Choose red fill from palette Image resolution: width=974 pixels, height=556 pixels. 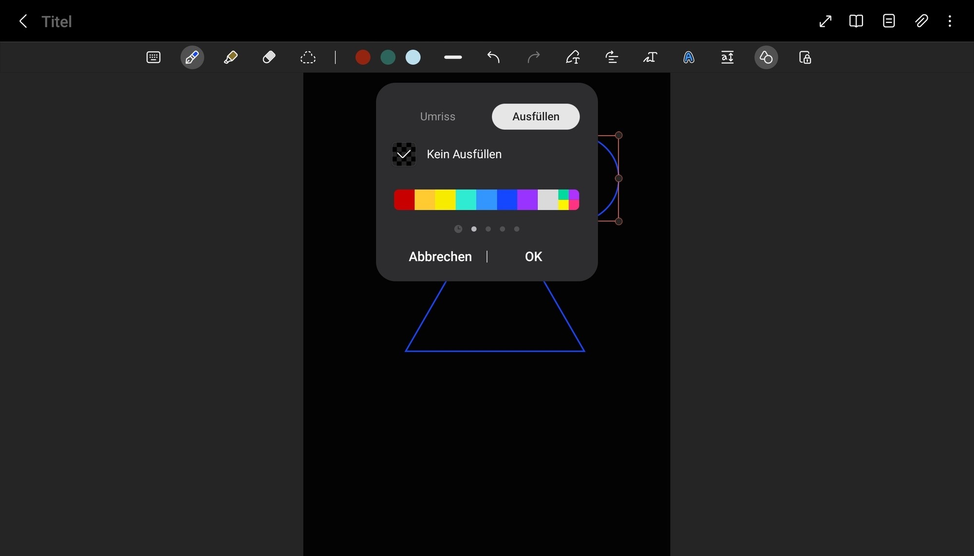404,200
